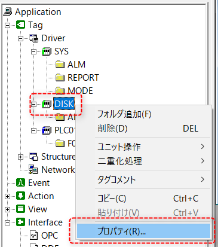Screen dimensions: 218x247
Task: Select the SYS unit icon
Action: 47,51
